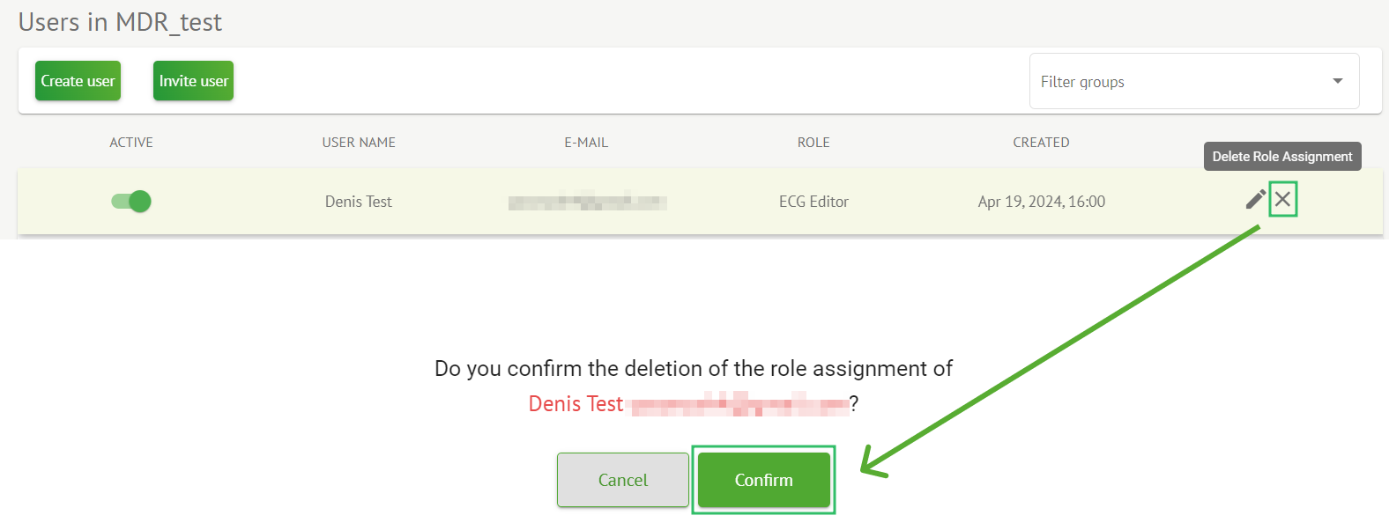Toggle the Active switch for Denis Test

(131, 202)
